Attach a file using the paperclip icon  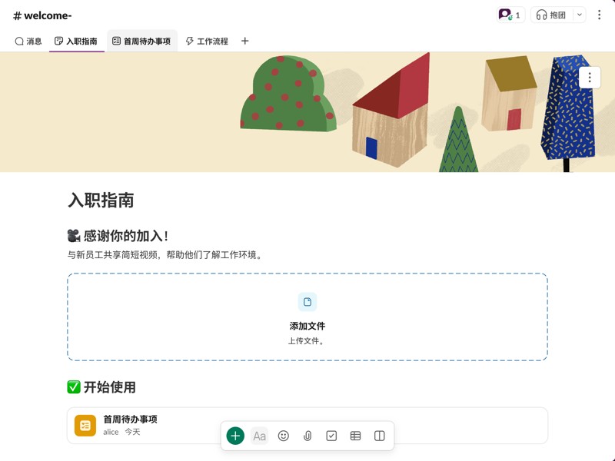coord(307,436)
